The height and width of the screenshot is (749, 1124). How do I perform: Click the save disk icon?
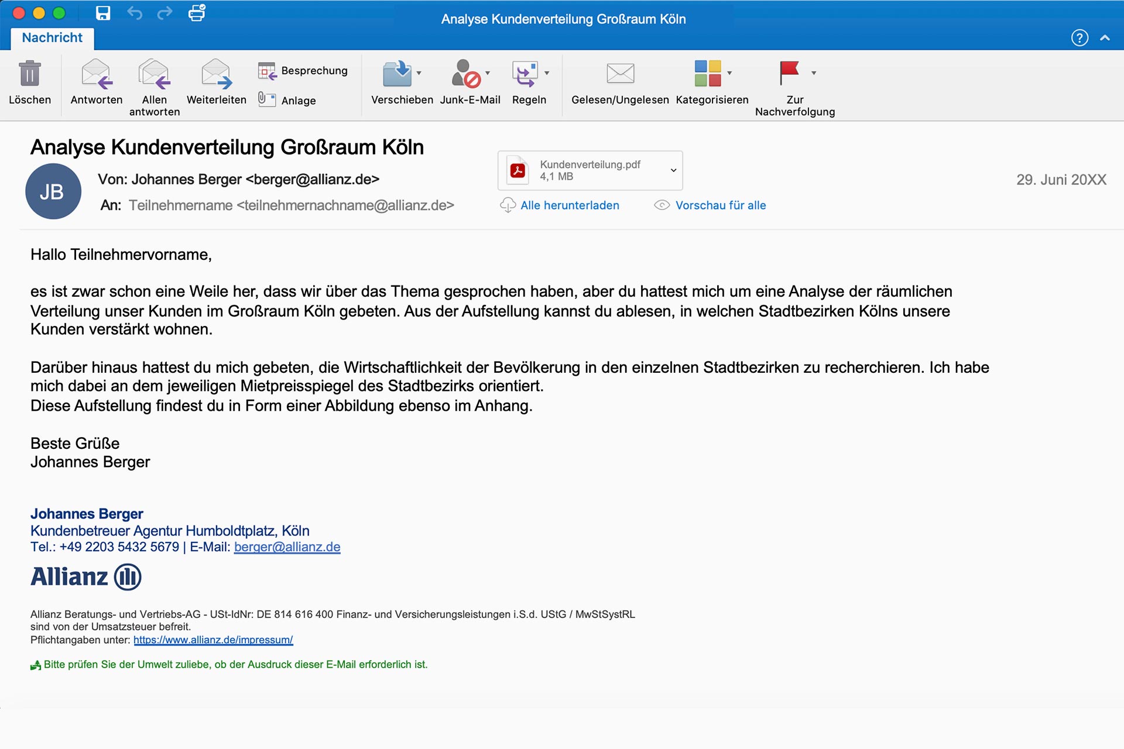pos(103,13)
